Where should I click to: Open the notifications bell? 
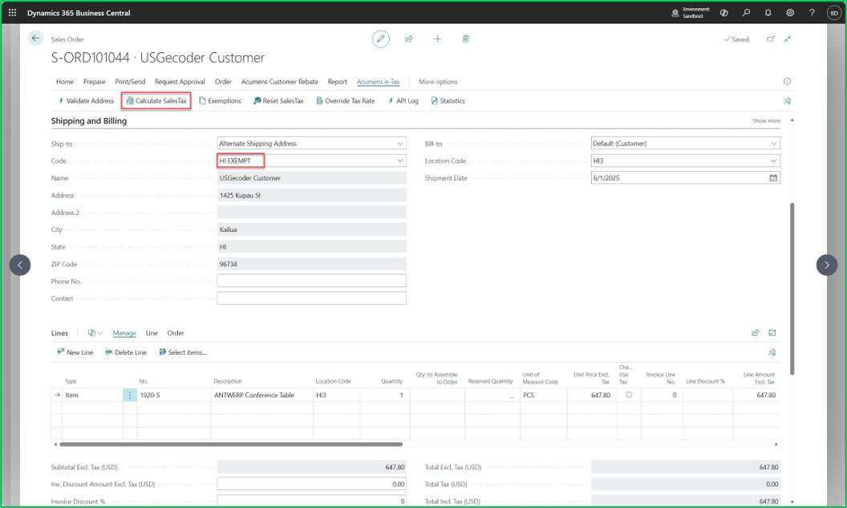[768, 12]
